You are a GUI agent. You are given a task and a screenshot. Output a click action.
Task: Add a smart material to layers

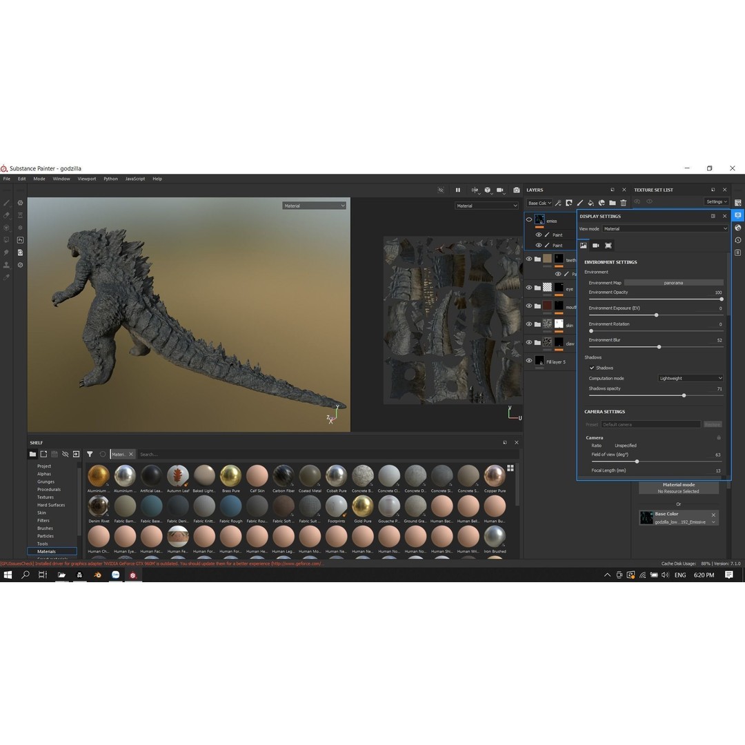click(x=602, y=203)
